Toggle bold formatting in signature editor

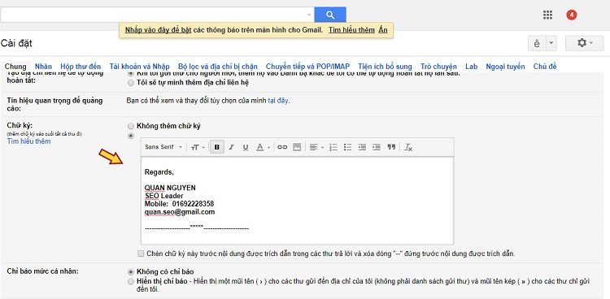coord(217,147)
